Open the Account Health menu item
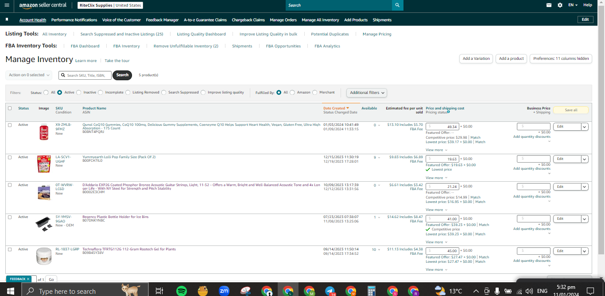The image size is (605, 296). click(33, 20)
